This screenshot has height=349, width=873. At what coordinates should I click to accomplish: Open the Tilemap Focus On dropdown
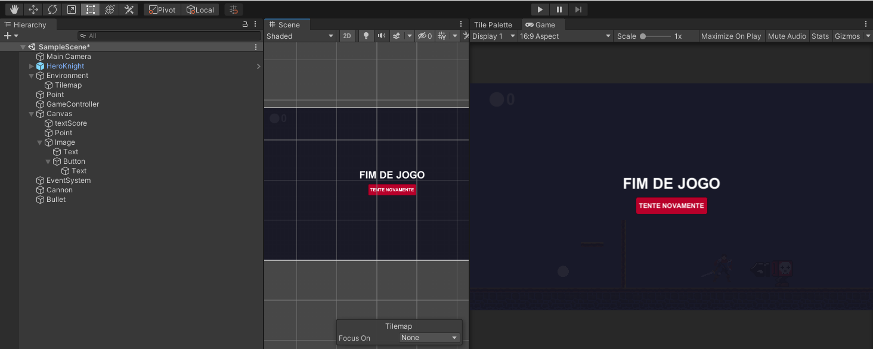click(x=429, y=338)
